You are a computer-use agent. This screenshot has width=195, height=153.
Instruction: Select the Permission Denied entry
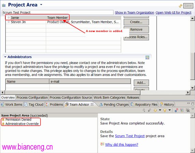tap(18, 120)
